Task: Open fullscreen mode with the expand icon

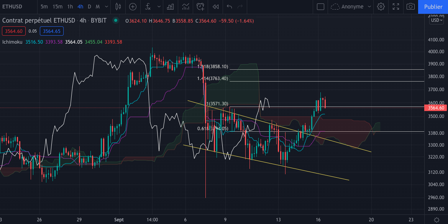Action: 396,7
